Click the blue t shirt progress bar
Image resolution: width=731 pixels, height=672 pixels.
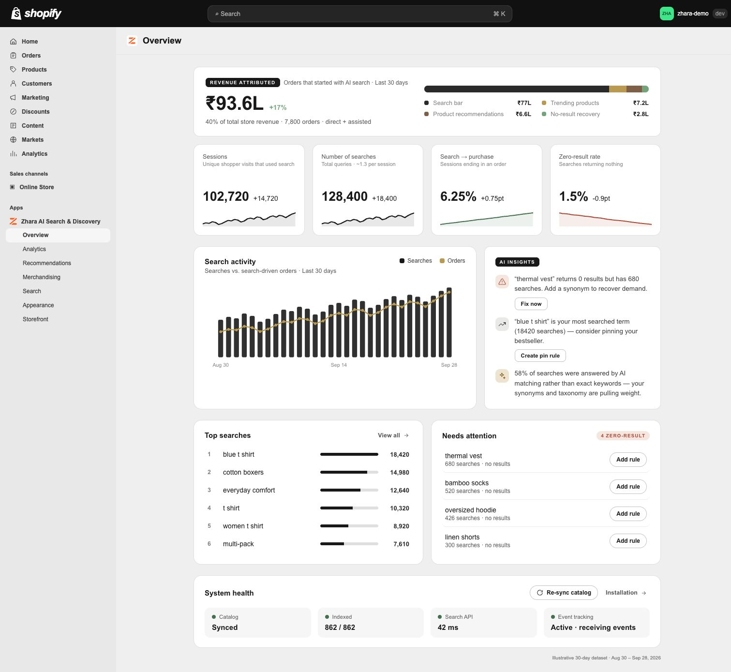[x=349, y=454]
